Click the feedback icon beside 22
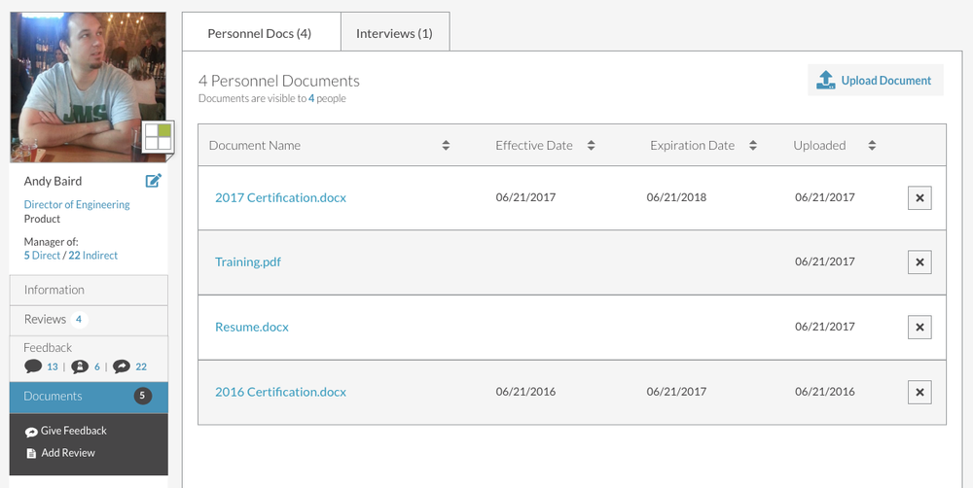973x488 pixels. (x=122, y=366)
